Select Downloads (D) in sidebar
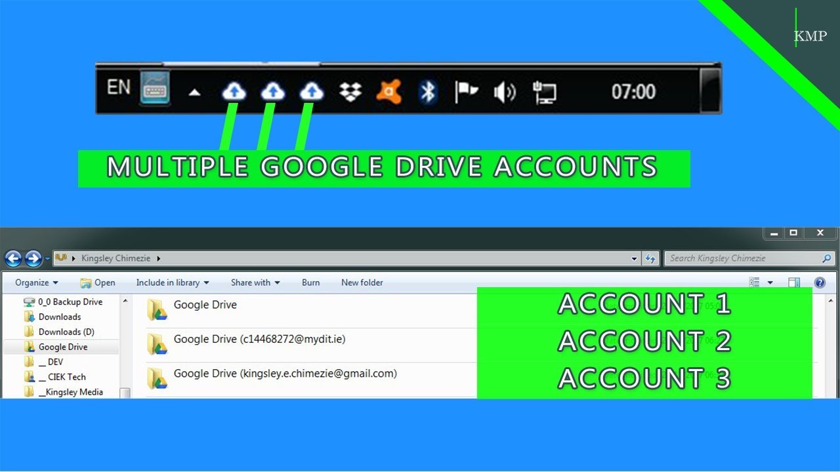Image resolution: width=840 pixels, height=472 pixels. point(59,332)
